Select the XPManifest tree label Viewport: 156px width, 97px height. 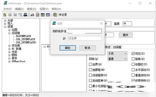coord(18,61)
